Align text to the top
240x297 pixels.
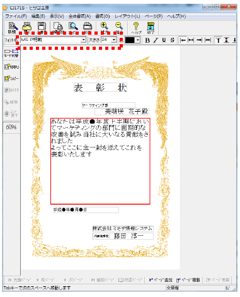click(x=219, y=40)
